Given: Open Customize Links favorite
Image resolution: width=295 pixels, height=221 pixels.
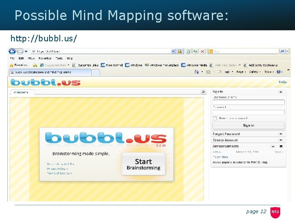Looking at the screenshot, I should click(x=85, y=65).
